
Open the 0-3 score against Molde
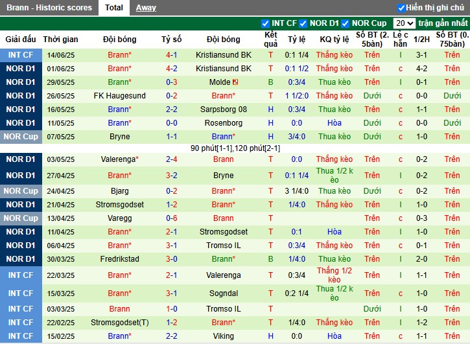[171, 82]
